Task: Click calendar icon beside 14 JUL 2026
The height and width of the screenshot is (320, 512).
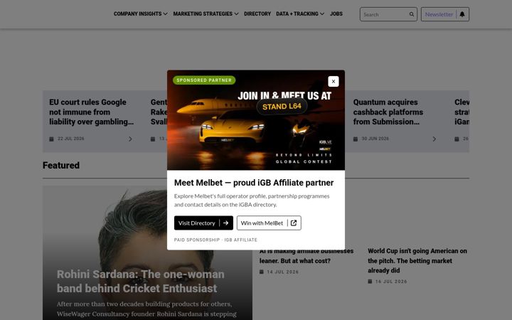Action: (261, 272)
